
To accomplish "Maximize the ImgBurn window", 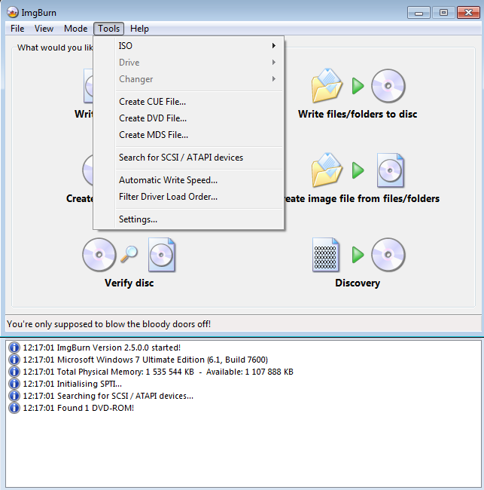I will click(443, 13).
